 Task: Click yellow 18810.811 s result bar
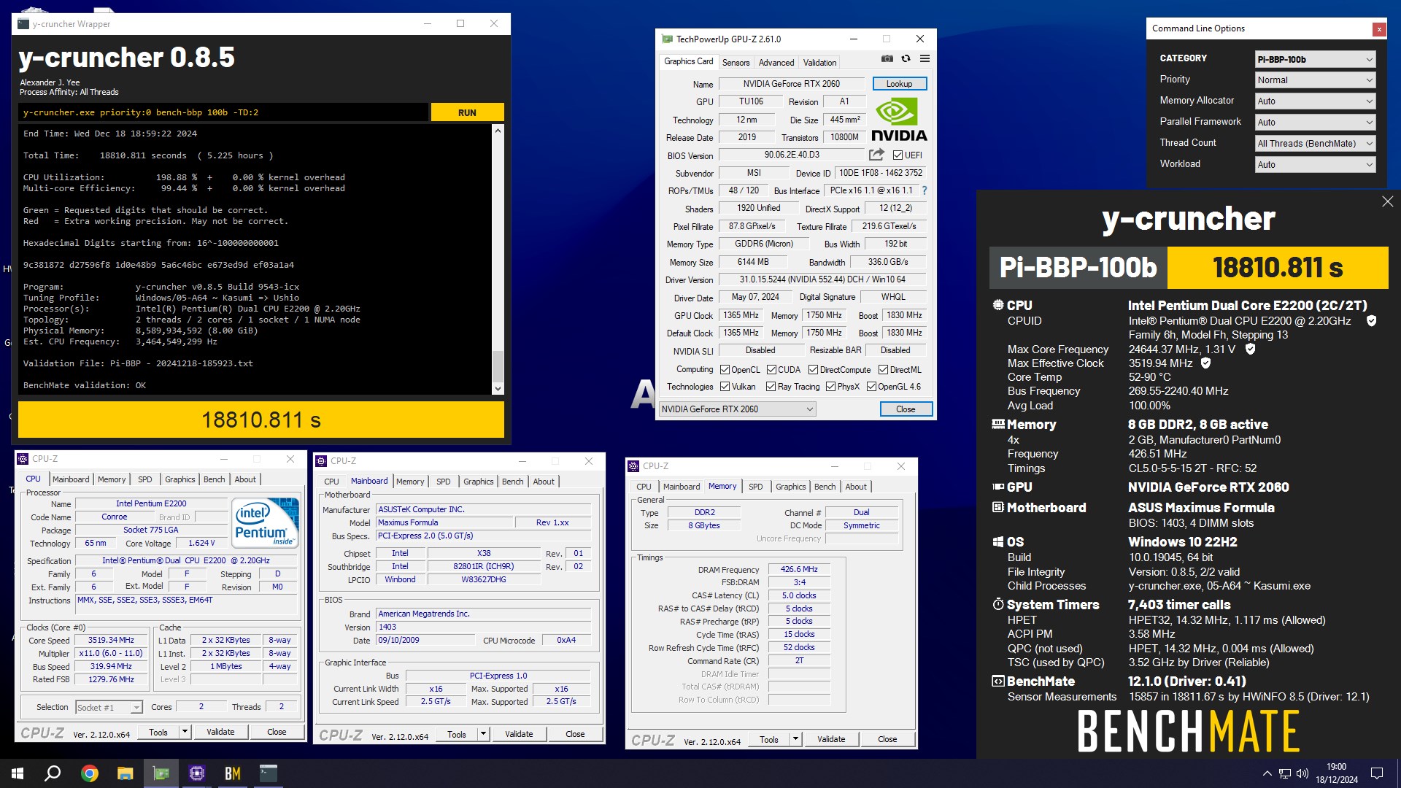[261, 420]
